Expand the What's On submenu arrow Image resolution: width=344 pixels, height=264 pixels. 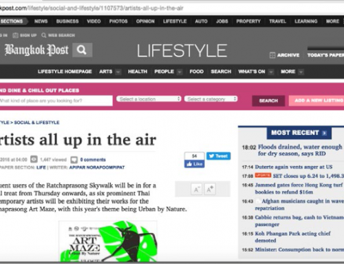(271, 72)
